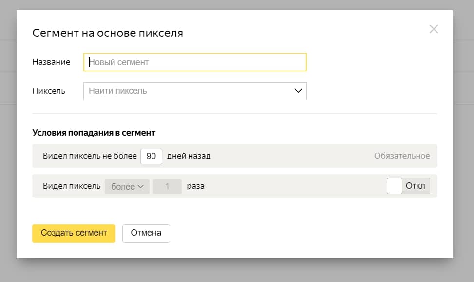Open the Пиксель selection dropdown
The height and width of the screenshot is (282, 474).
click(195, 91)
